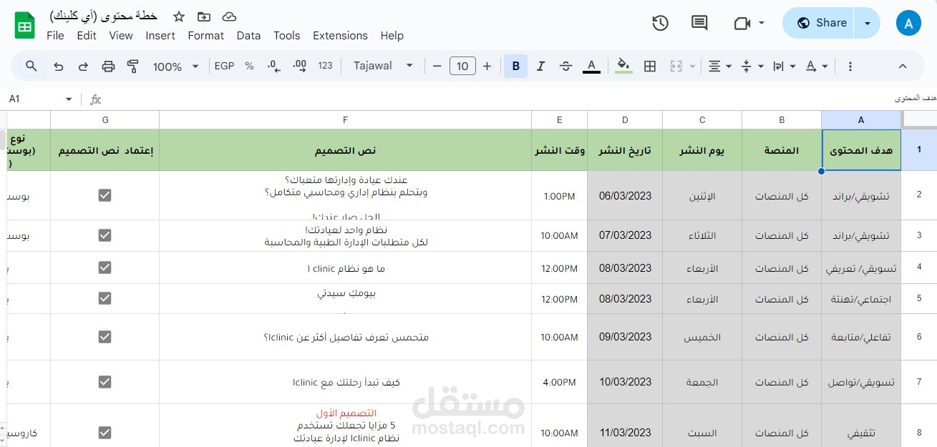Toggle checkbox for 09/03/2023 row

click(x=105, y=336)
